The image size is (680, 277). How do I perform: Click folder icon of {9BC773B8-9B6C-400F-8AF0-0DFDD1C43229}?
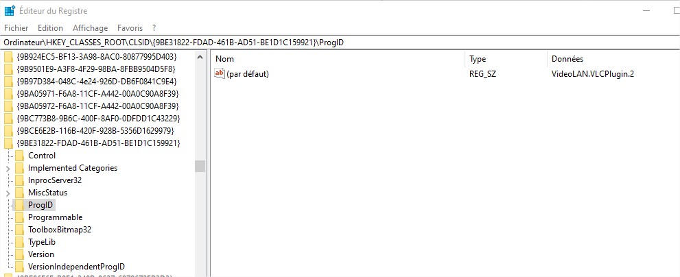click(8, 119)
